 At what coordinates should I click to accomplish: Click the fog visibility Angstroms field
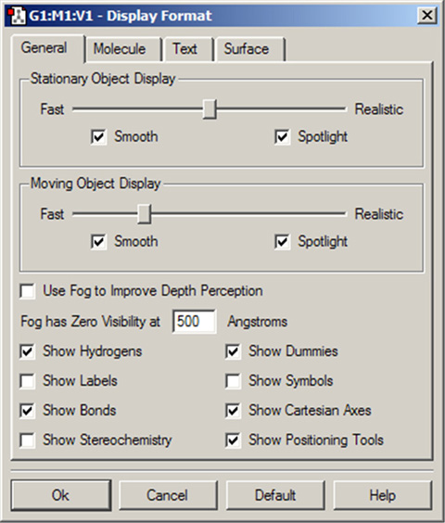(194, 322)
